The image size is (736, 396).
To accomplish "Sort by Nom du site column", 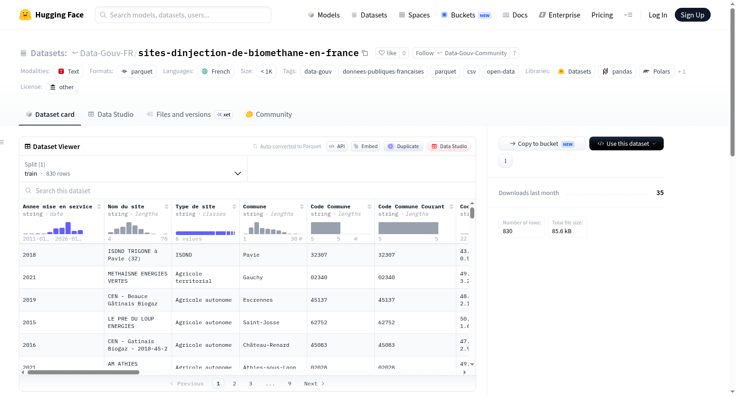I will [167, 207].
